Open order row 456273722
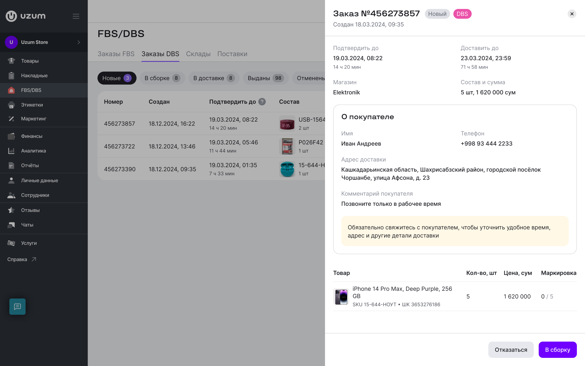The image size is (585, 366). [211, 146]
